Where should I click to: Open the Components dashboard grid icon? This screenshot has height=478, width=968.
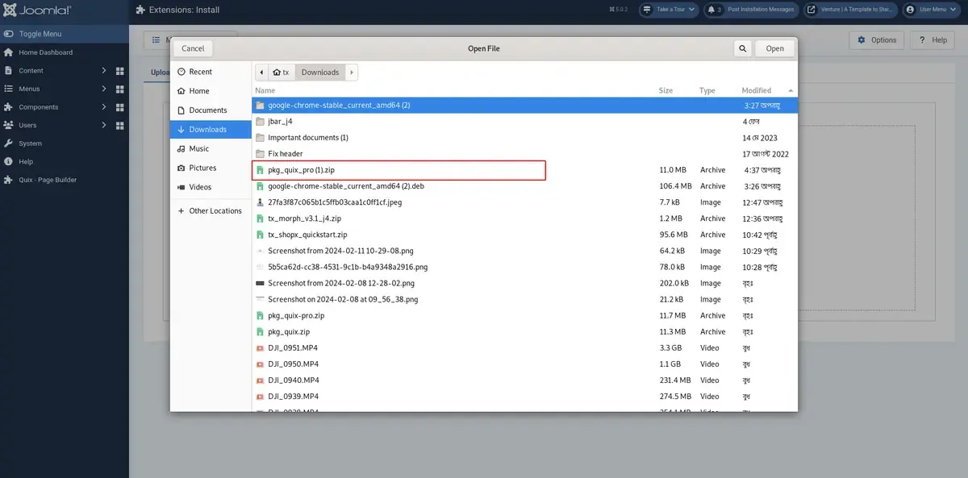(119, 107)
